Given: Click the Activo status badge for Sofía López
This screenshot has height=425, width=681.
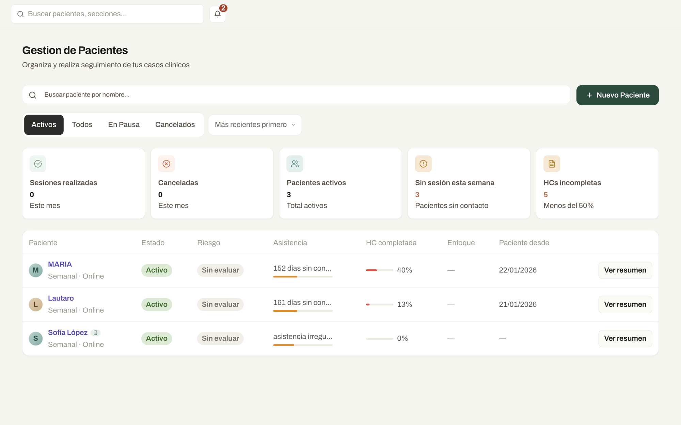Looking at the screenshot, I should click(157, 339).
